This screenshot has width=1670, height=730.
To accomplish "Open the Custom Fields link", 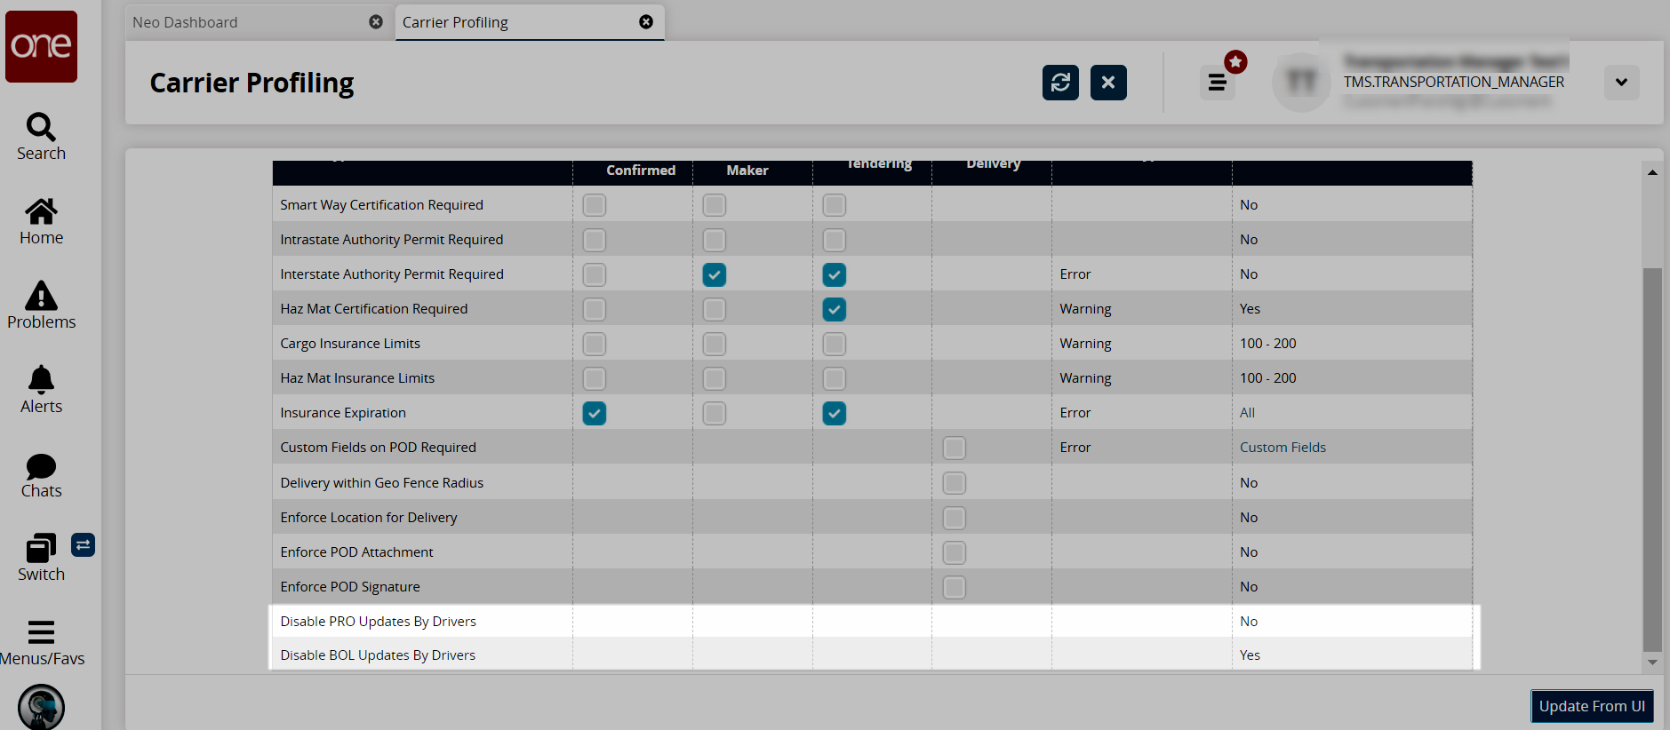I will (x=1282, y=448).
